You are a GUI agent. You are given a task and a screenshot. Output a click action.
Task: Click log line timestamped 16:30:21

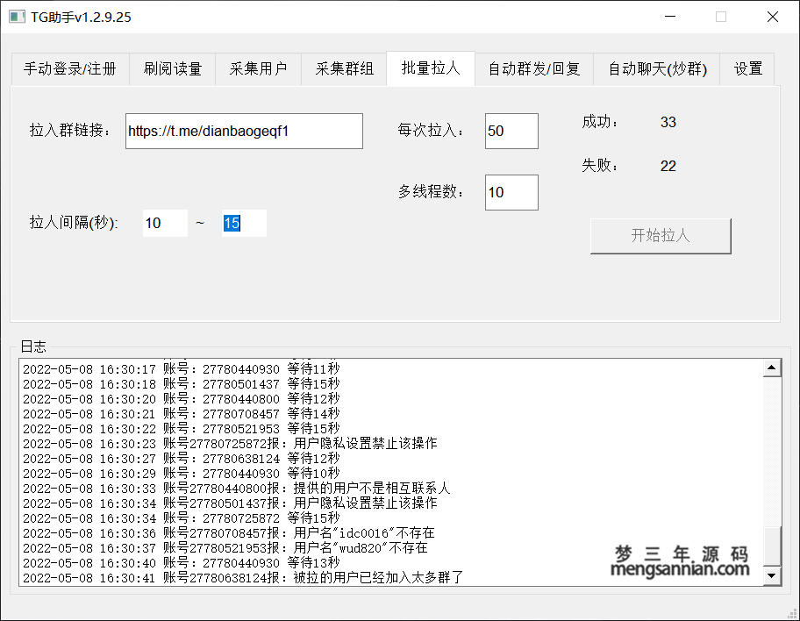tap(181, 414)
